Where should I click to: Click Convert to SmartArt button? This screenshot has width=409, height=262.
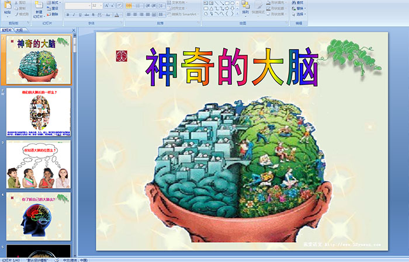pos(183,14)
